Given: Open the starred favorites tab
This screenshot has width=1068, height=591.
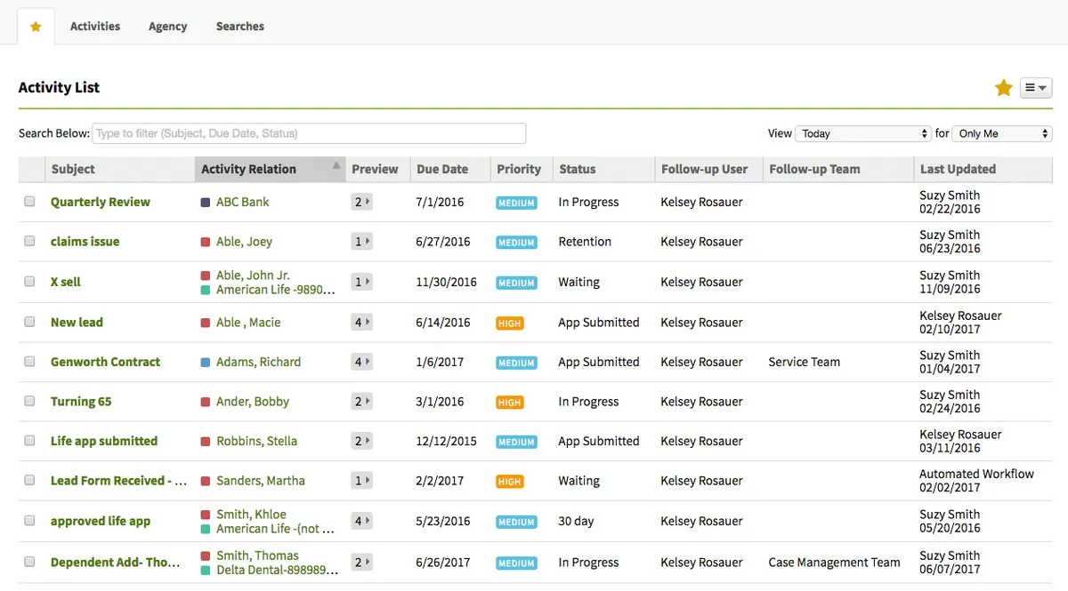Looking at the screenshot, I should [36, 27].
